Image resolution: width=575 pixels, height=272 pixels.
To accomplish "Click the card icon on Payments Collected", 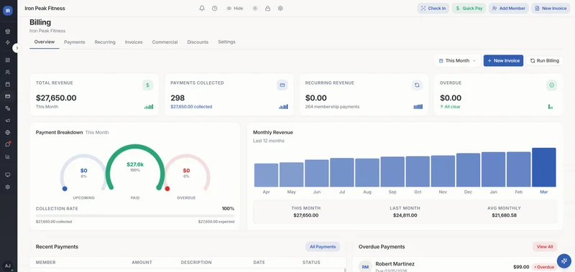I will (x=282, y=85).
